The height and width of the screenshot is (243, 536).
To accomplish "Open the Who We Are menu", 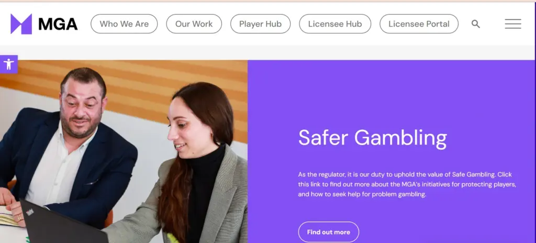I will pos(124,24).
